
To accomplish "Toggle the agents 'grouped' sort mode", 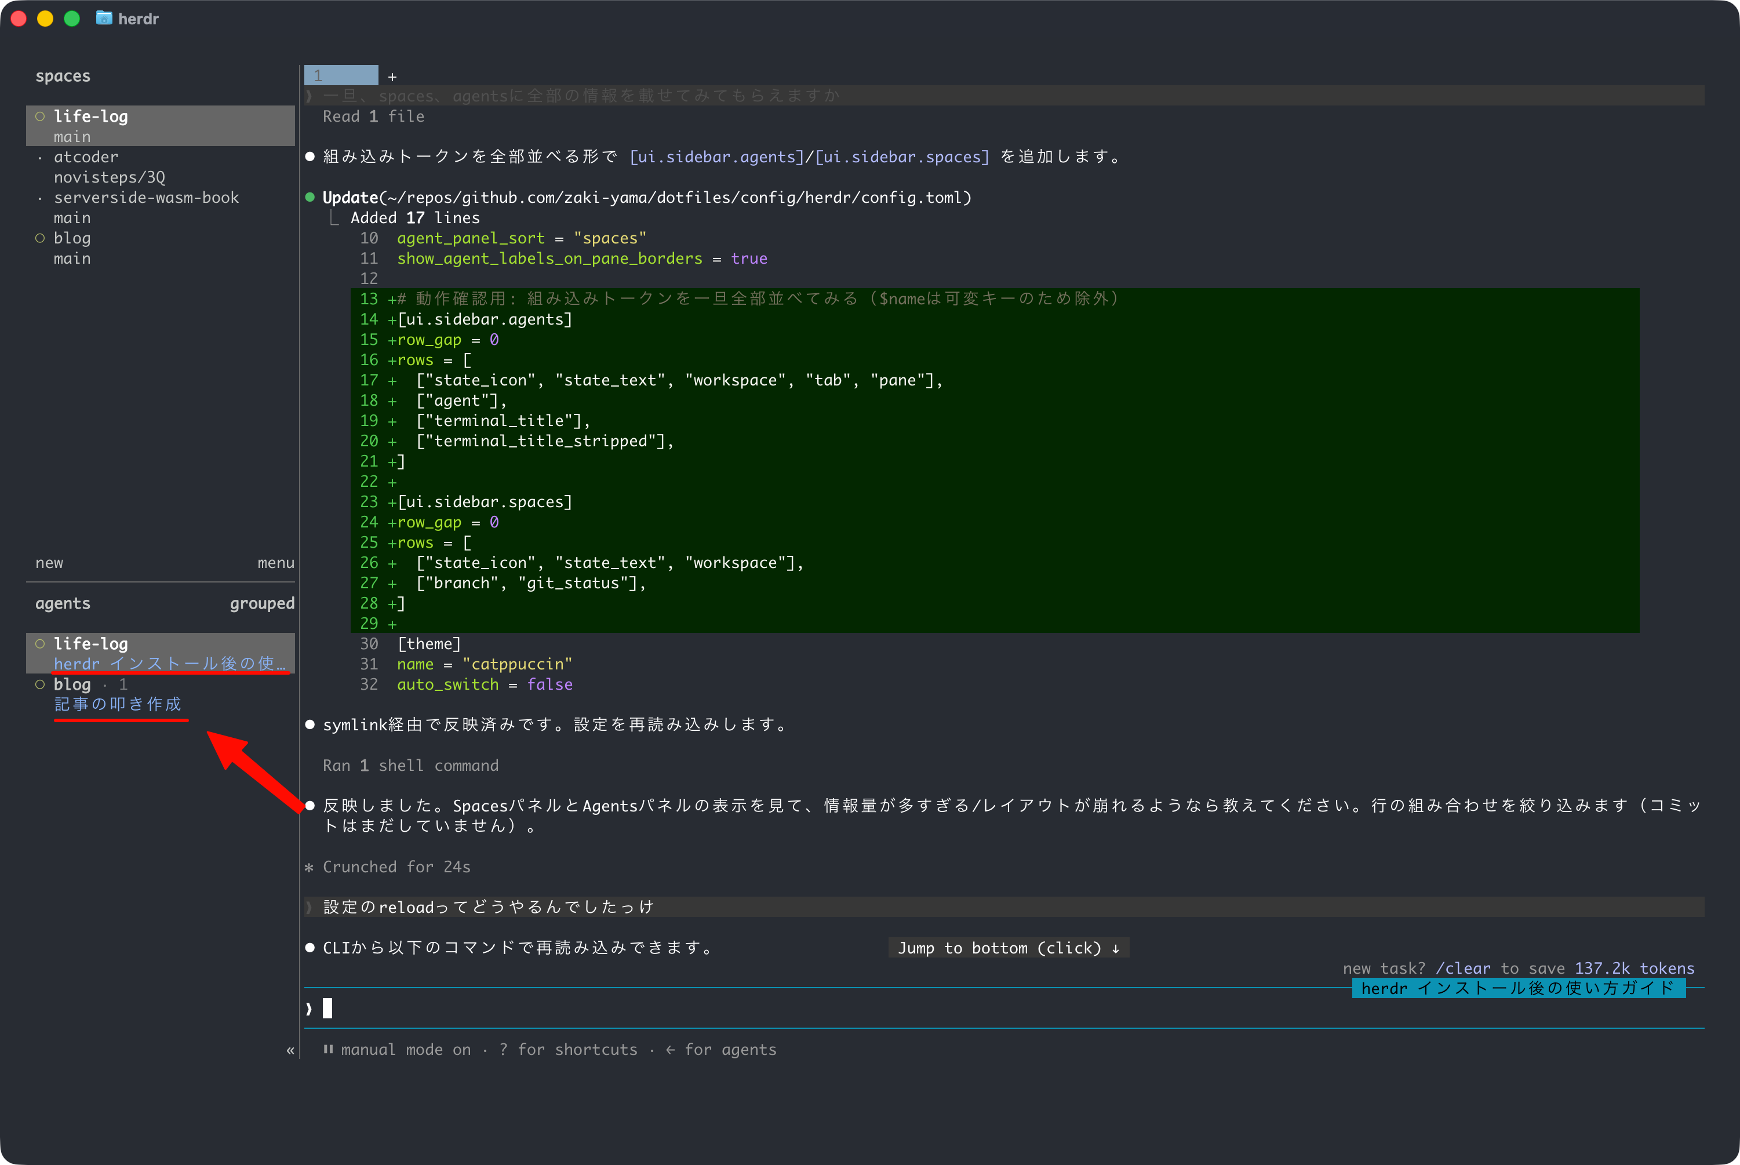I will point(261,603).
